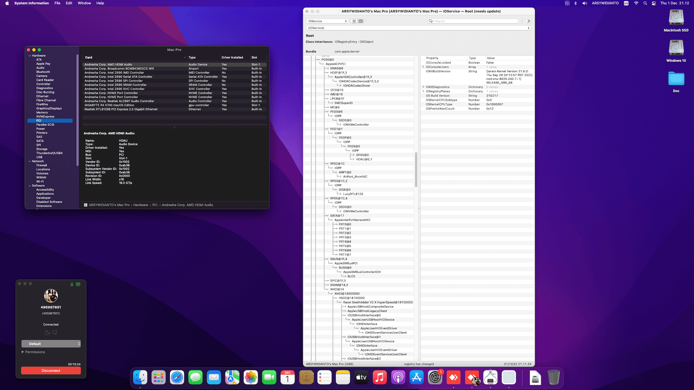Expand IORegistryPlanes property row

[x=423, y=91]
